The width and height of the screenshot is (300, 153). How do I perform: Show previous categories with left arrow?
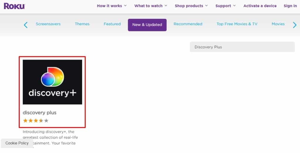click(x=26, y=25)
